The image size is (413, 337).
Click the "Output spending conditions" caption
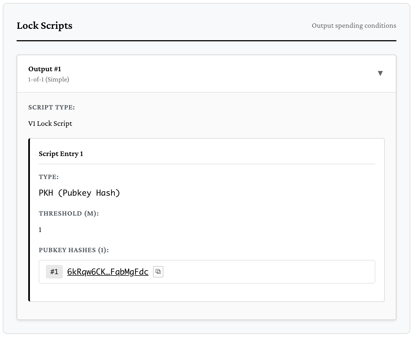click(x=354, y=25)
